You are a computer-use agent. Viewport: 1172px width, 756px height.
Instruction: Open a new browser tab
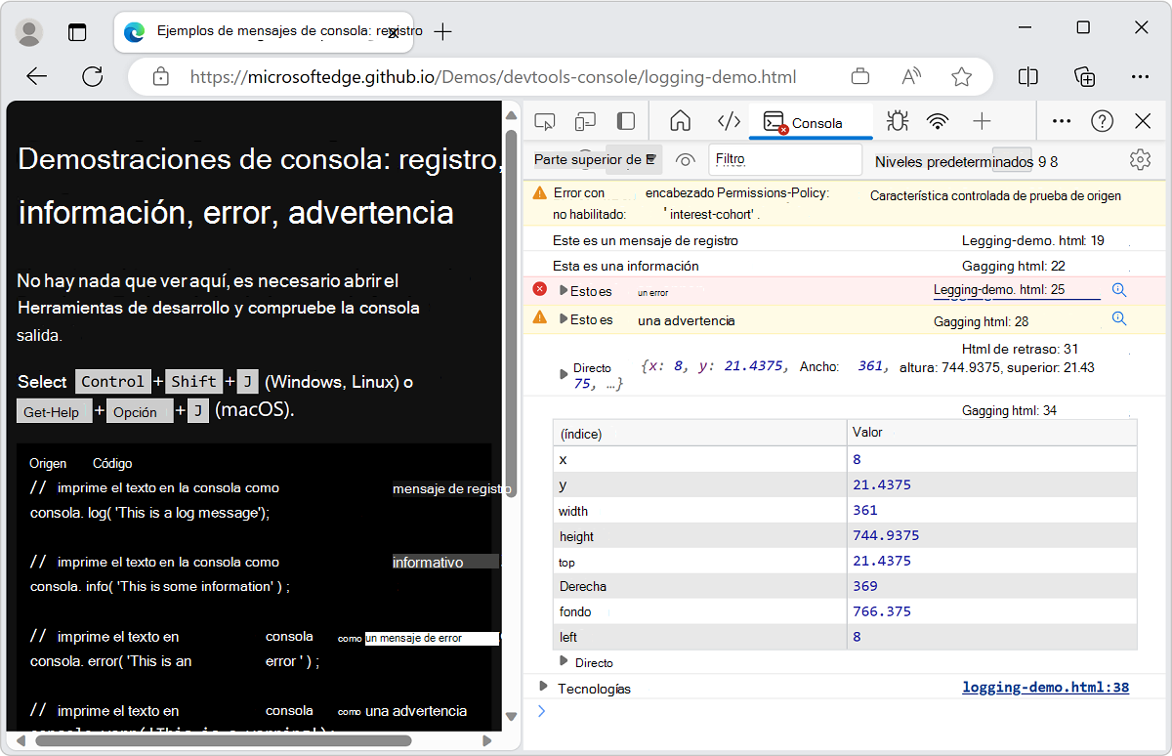[x=442, y=32]
